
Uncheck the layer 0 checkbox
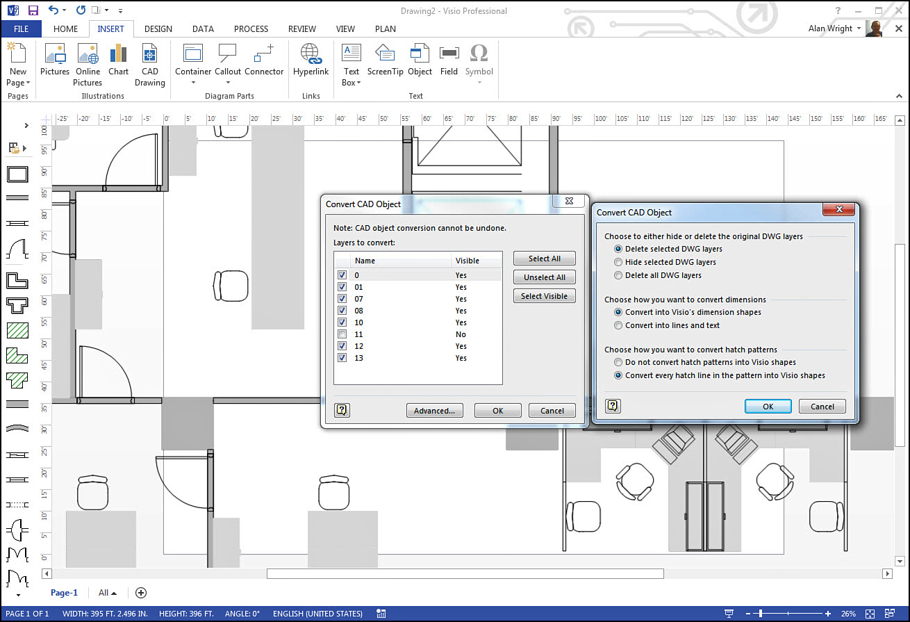point(342,275)
